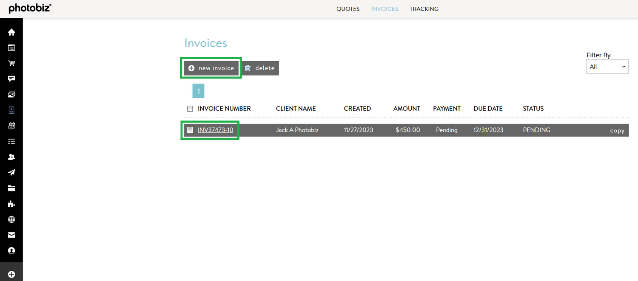
Task: Click the envelope mail sidebar icon
Action: click(x=11, y=235)
